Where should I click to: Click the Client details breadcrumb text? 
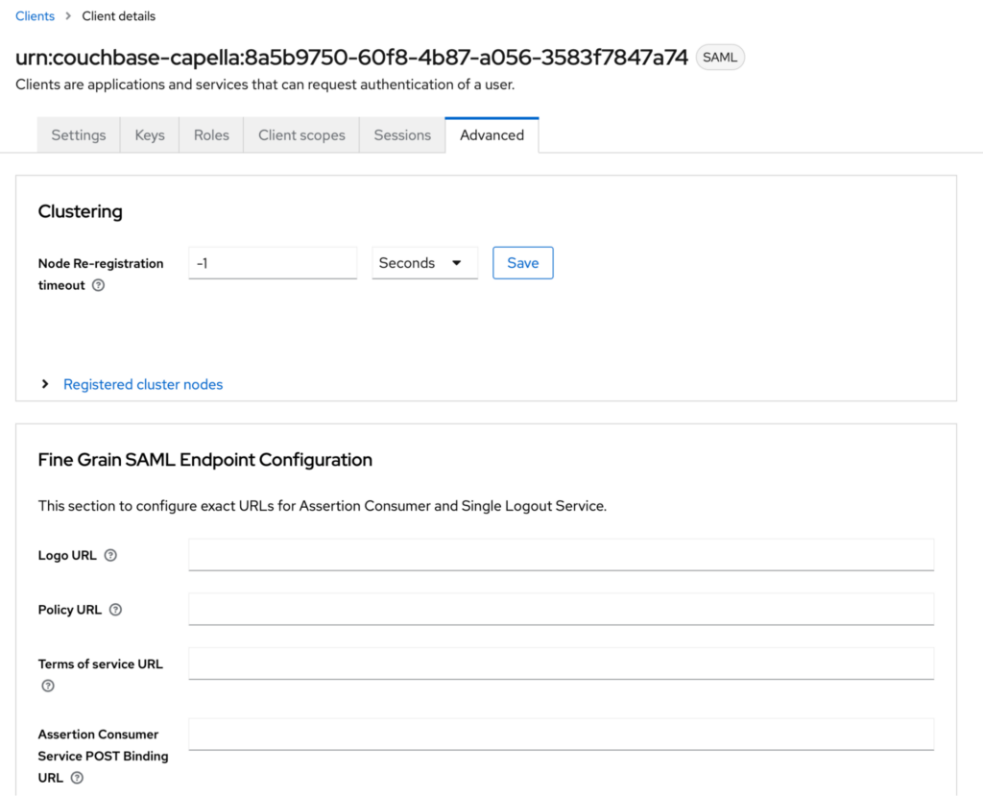pos(118,15)
